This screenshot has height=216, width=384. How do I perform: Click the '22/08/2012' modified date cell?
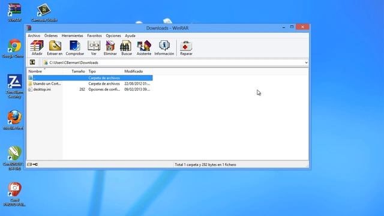point(137,83)
